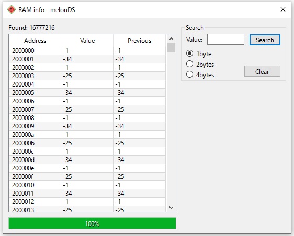Select address row 2000009
This screenshot has height=236, width=294.
(x=87, y=126)
